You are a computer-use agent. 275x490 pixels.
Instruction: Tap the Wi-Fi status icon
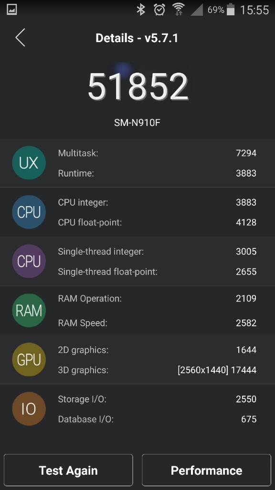(179, 10)
